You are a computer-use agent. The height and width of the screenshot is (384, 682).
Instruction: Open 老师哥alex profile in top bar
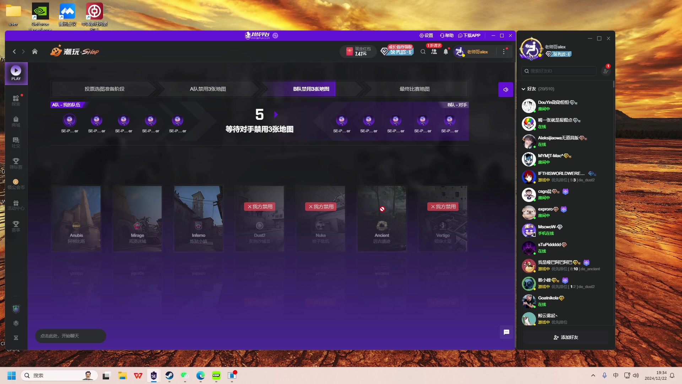(472, 52)
